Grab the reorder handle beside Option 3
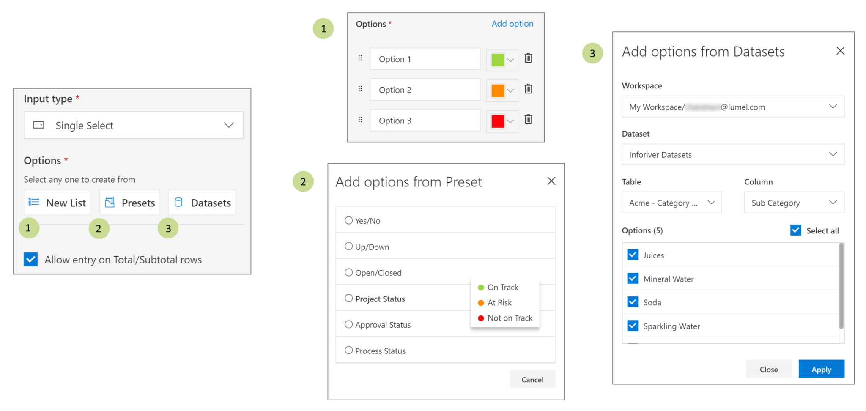The image size is (866, 411). click(360, 120)
